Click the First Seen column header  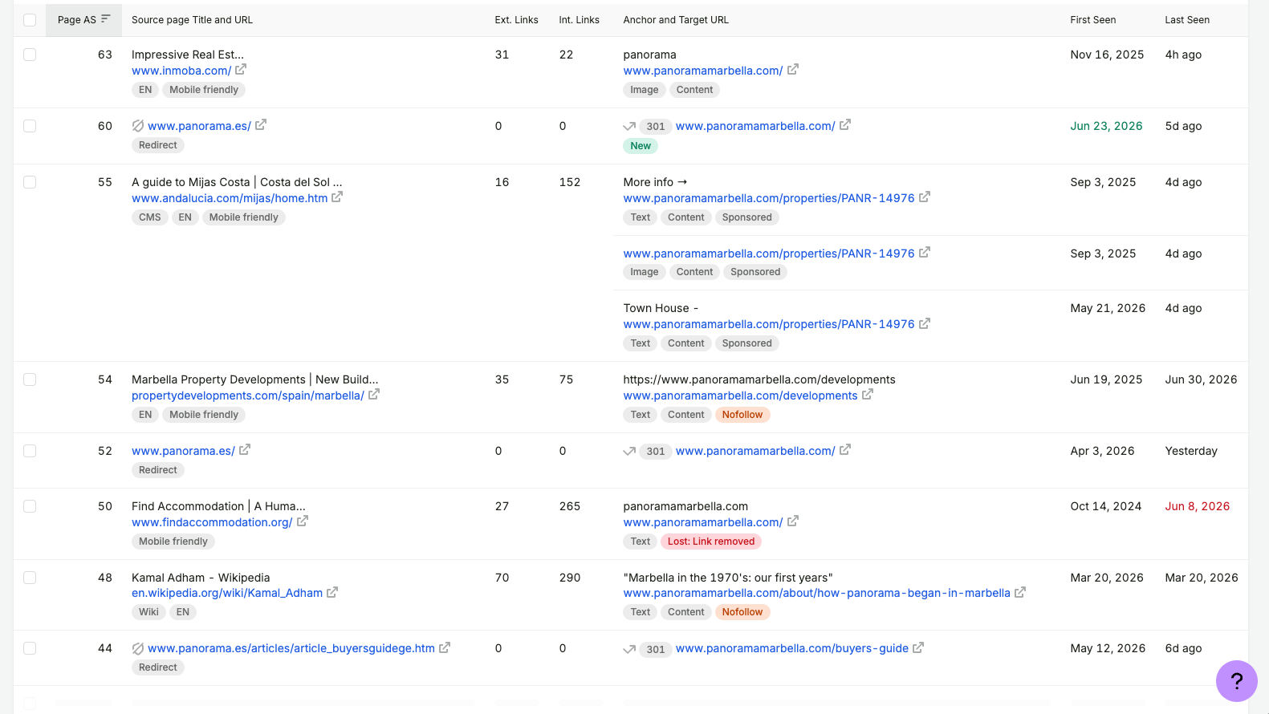pyautogui.click(x=1092, y=20)
